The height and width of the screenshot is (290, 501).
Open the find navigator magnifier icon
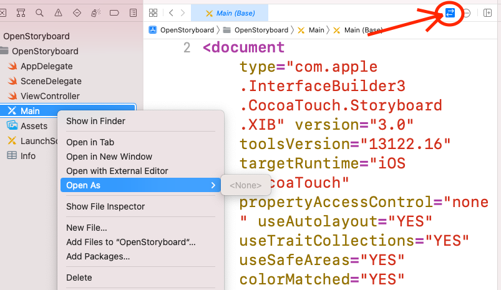[x=40, y=12]
